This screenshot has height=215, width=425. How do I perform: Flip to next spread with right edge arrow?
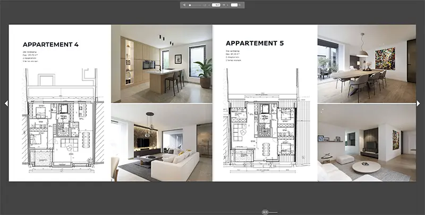point(418,103)
